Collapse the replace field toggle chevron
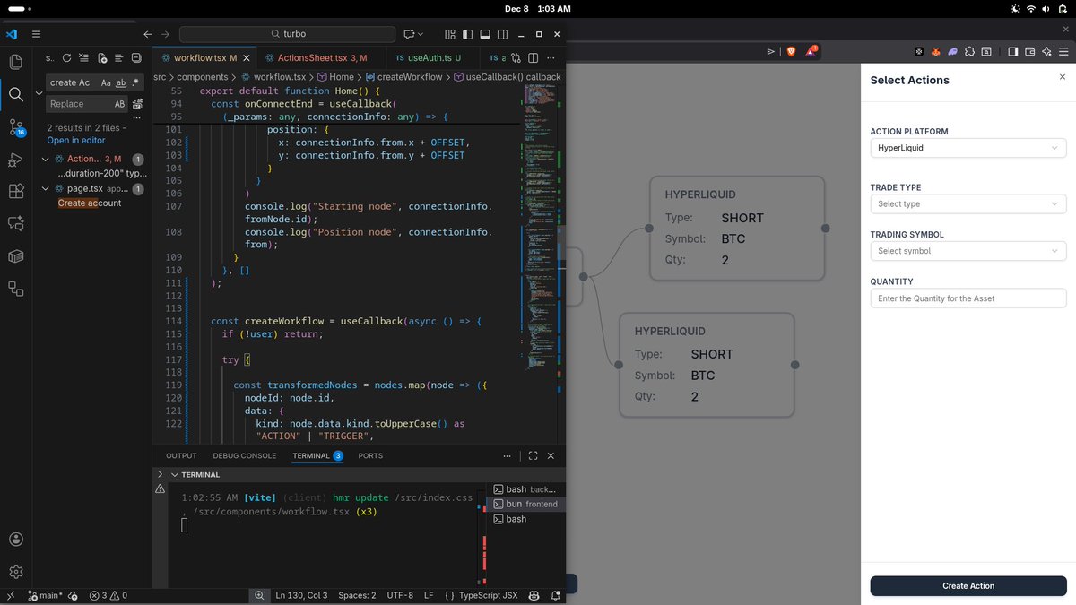Screen dimensions: 1076x605 click(x=39, y=93)
